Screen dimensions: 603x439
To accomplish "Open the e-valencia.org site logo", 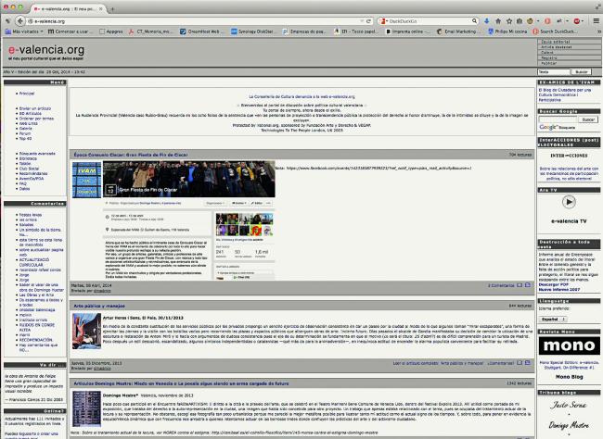I will (x=46, y=50).
